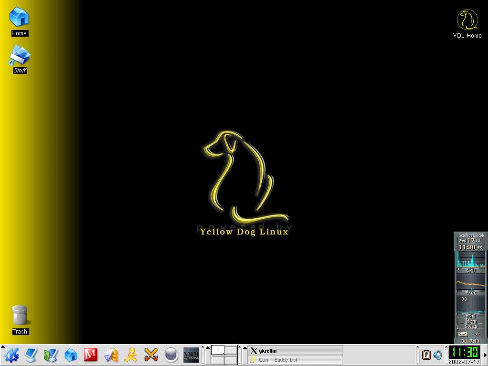Open the KDE K menu
This screenshot has width=488, height=366.
coord(11,355)
